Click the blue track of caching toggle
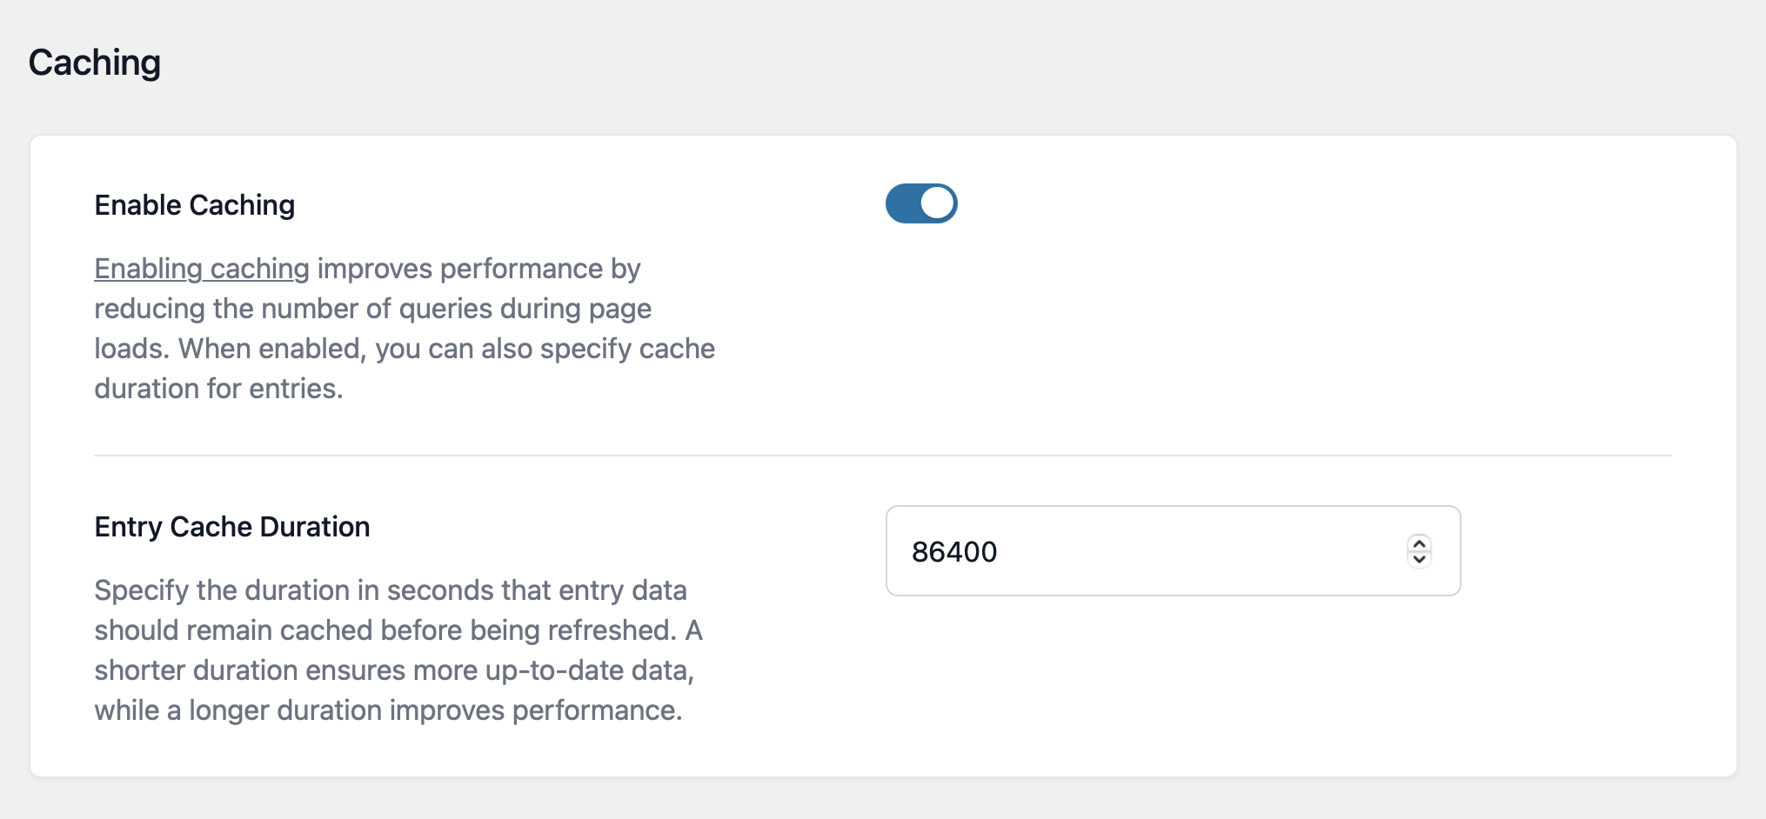The width and height of the screenshot is (1766, 819). click(902, 203)
